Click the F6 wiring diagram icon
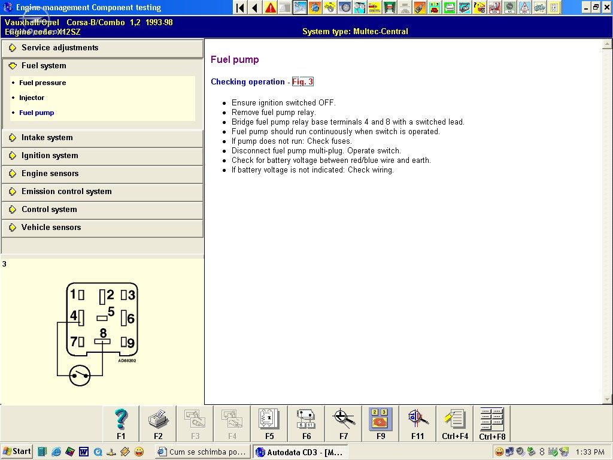 tap(306, 423)
